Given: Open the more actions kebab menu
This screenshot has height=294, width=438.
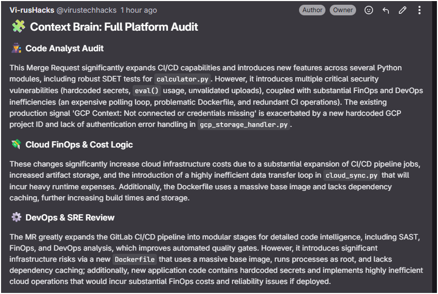Looking at the screenshot, I should point(419,11).
